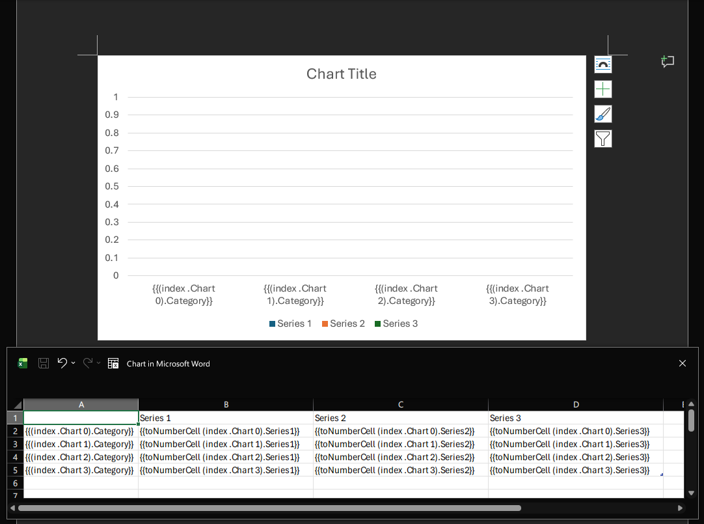Select the Chart Title text

pos(341,74)
